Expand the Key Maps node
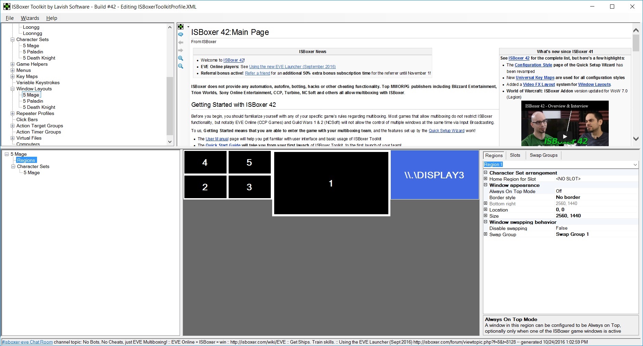This screenshot has height=346, width=643. click(x=12, y=76)
